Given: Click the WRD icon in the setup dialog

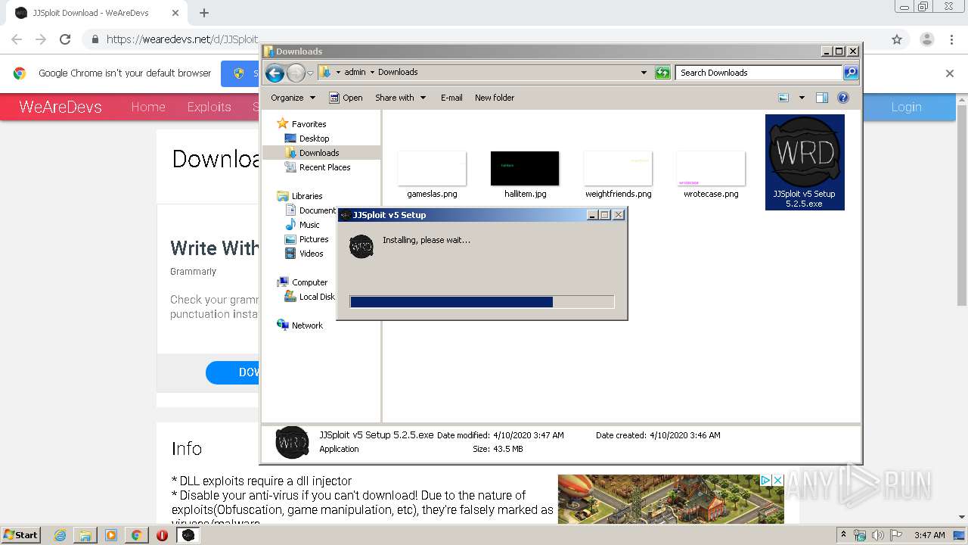Looking at the screenshot, I should 361,246.
